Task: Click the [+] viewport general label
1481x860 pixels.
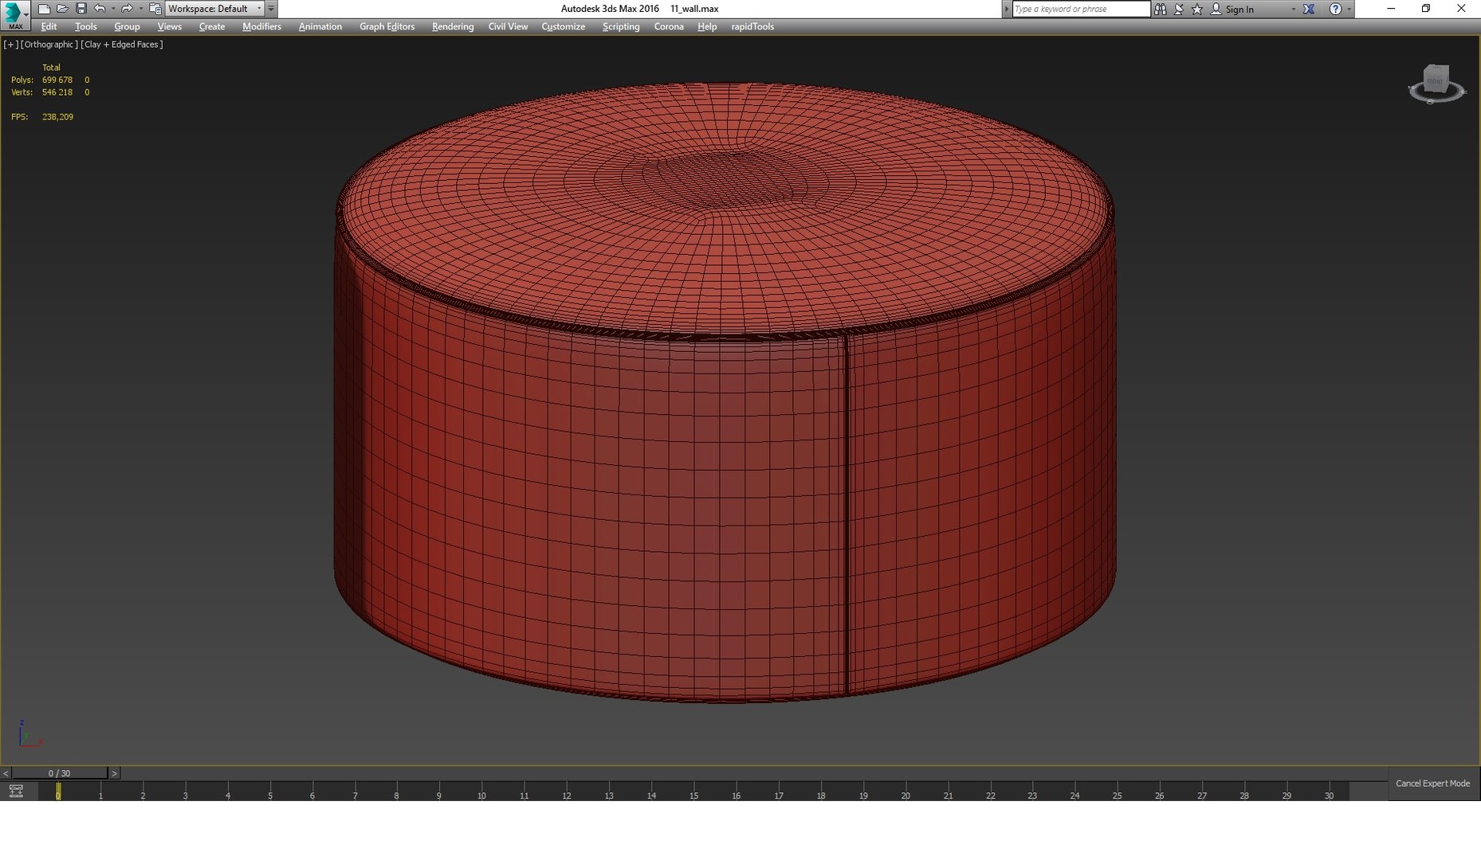Action: point(10,45)
